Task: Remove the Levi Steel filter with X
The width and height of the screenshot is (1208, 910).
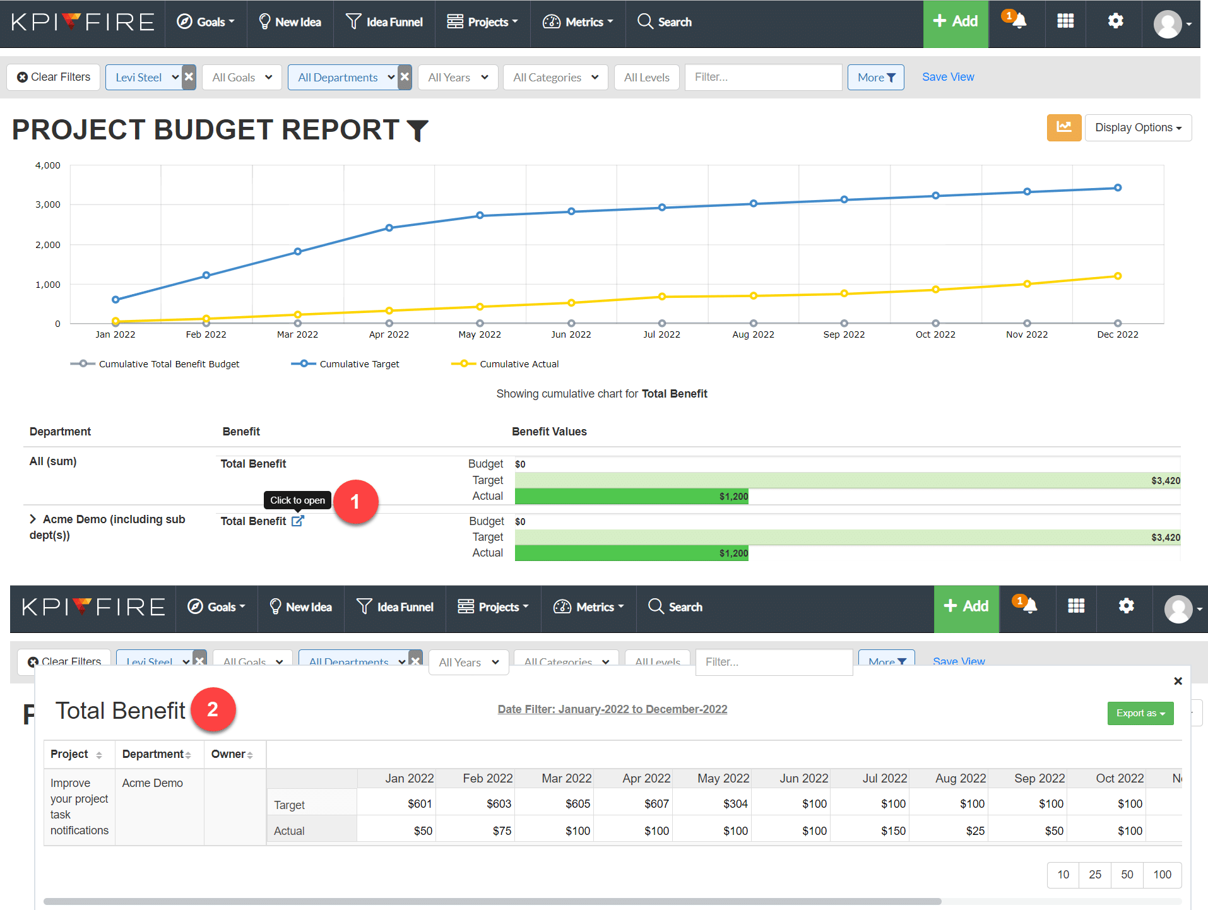Action: click(189, 77)
